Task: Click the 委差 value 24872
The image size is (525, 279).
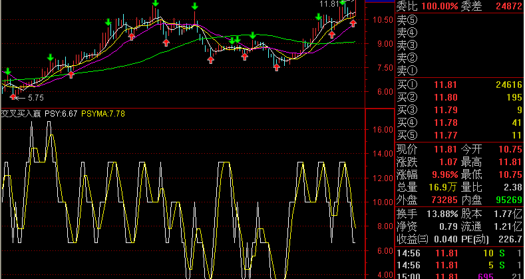Action: click(x=509, y=6)
